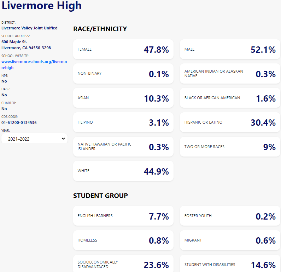Select the Male 52.1% card

(x=230, y=49)
